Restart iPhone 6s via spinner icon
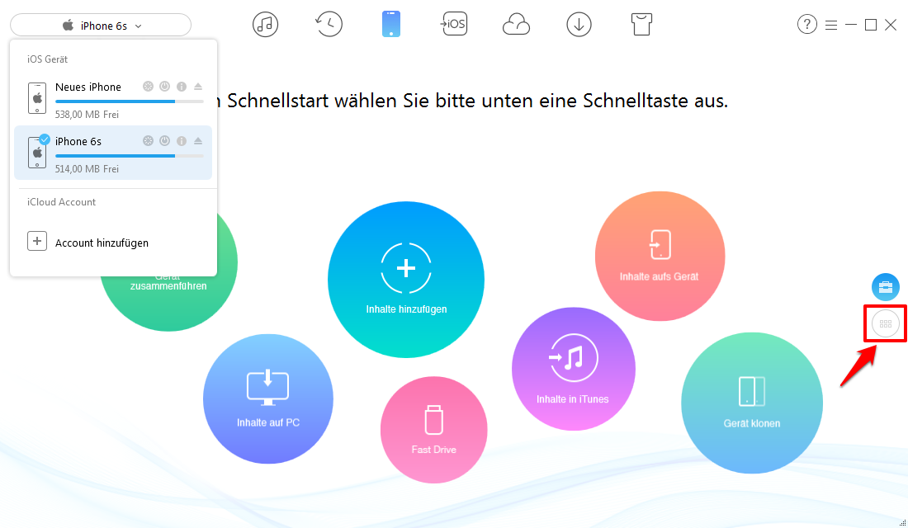The width and height of the screenshot is (908, 528). coord(149,141)
